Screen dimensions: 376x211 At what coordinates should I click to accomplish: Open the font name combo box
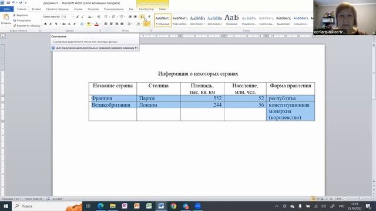point(52,17)
